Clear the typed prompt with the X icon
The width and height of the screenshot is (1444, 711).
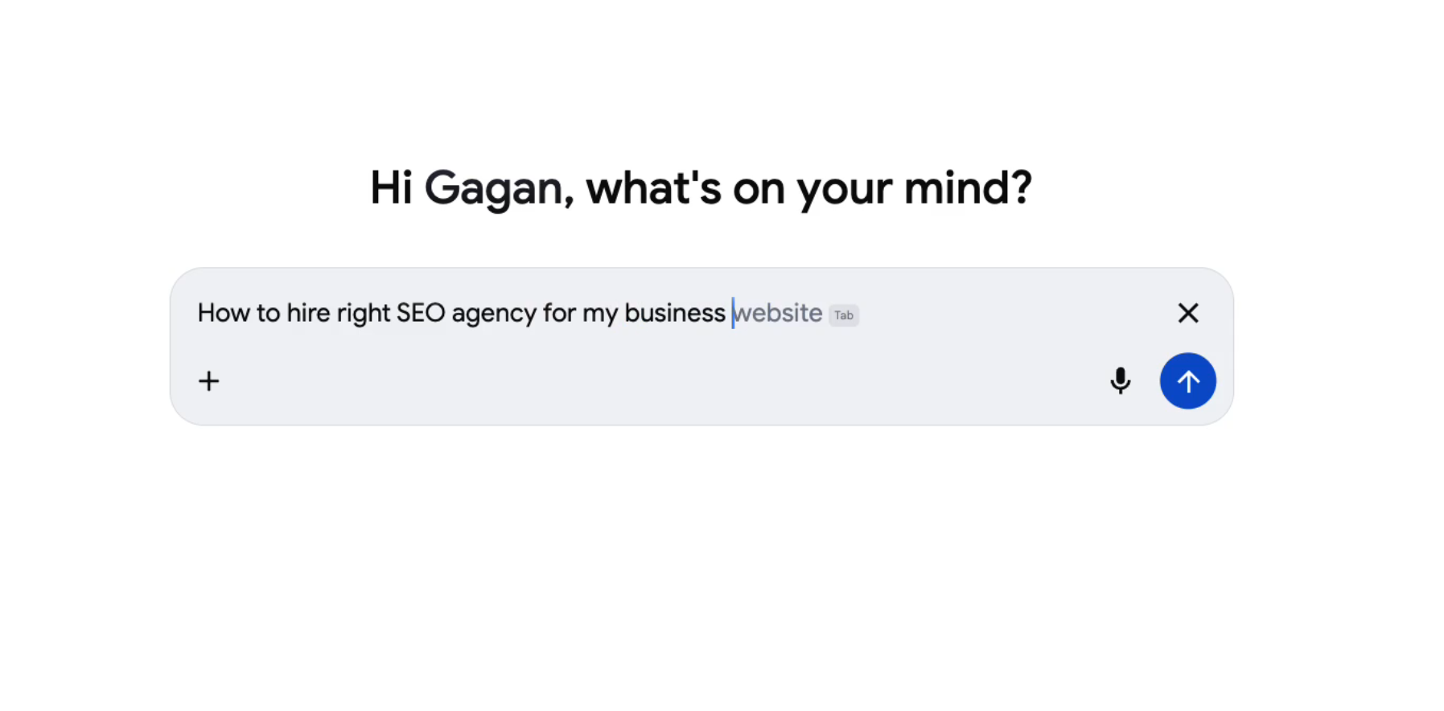pos(1188,313)
